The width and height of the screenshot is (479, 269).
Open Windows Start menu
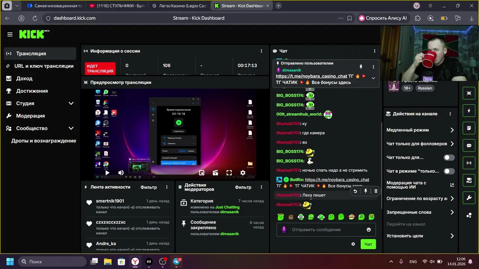[x=10, y=262]
